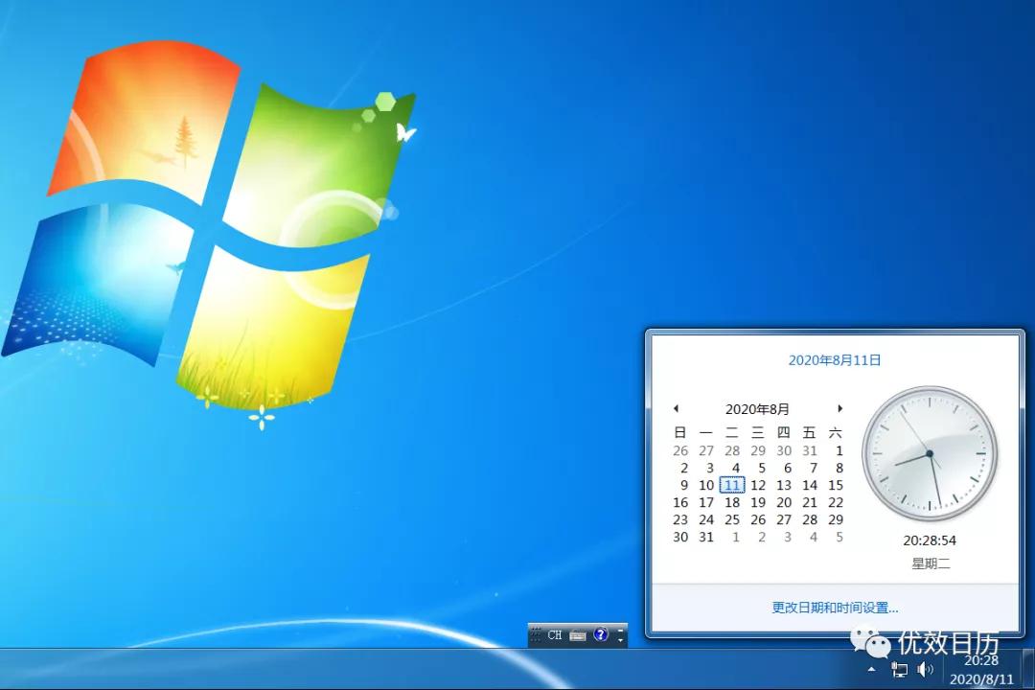Click the 星期二 weekday label
This screenshot has height=690, width=1035.
coord(930,563)
